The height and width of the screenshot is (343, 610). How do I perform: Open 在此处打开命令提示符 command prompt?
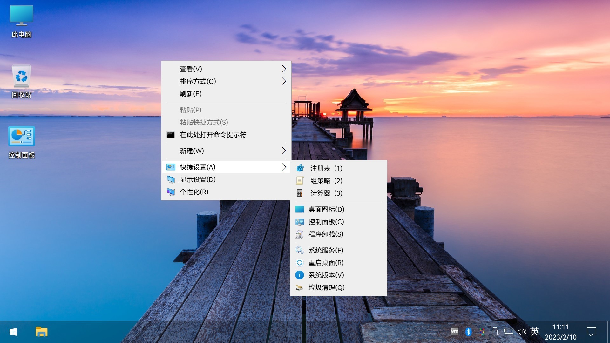[213, 135]
